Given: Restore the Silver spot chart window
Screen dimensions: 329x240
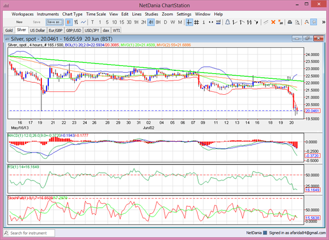Looking at the screenshot, I should click(307, 39).
